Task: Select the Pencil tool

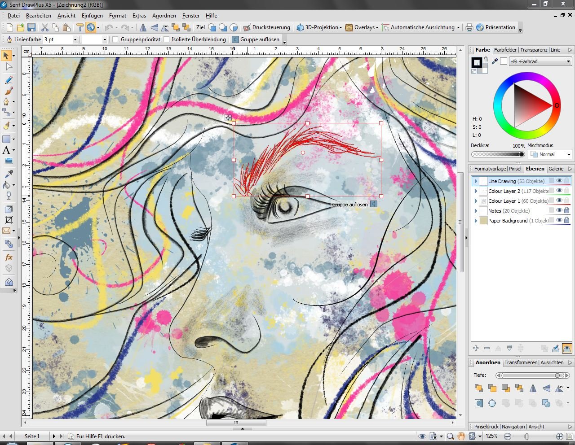Action: [8, 80]
